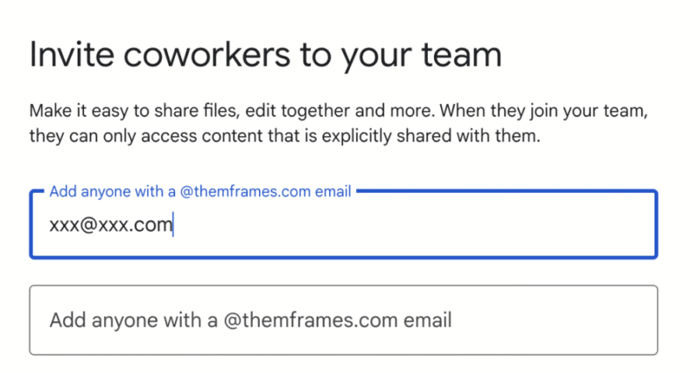Click the blue floating label above first field
The image size is (700, 373).
coord(200,190)
